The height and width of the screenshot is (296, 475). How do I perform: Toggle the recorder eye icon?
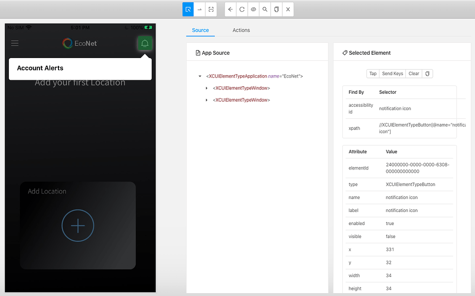pyautogui.click(x=253, y=9)
